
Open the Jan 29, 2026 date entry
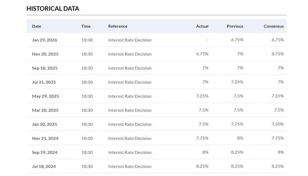pos(44,40)
